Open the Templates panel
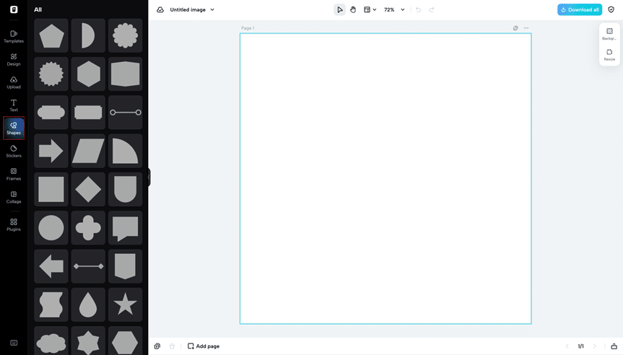Screen dimensions: 623x355 [14, 37]
